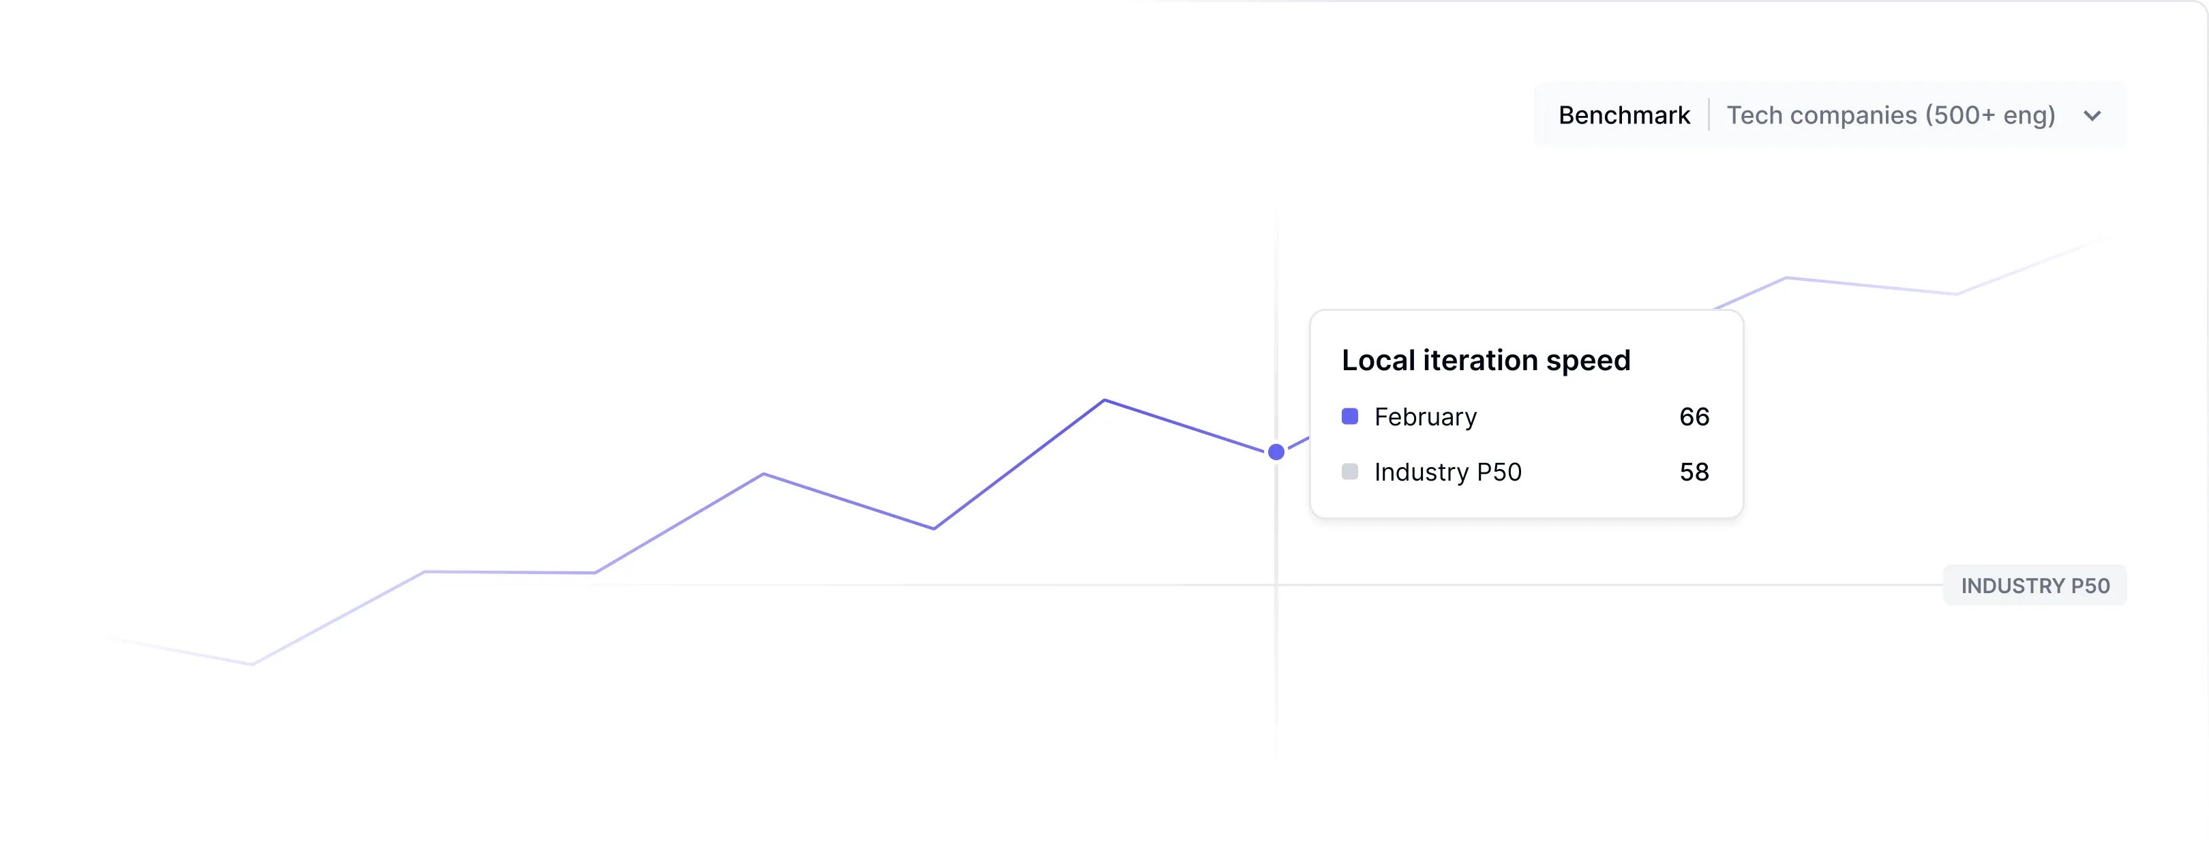The width and height of the screenshot is (2209, 859).
Task: Click the divider between Benchmark and Tech companies
Action: pos(1708,116)
